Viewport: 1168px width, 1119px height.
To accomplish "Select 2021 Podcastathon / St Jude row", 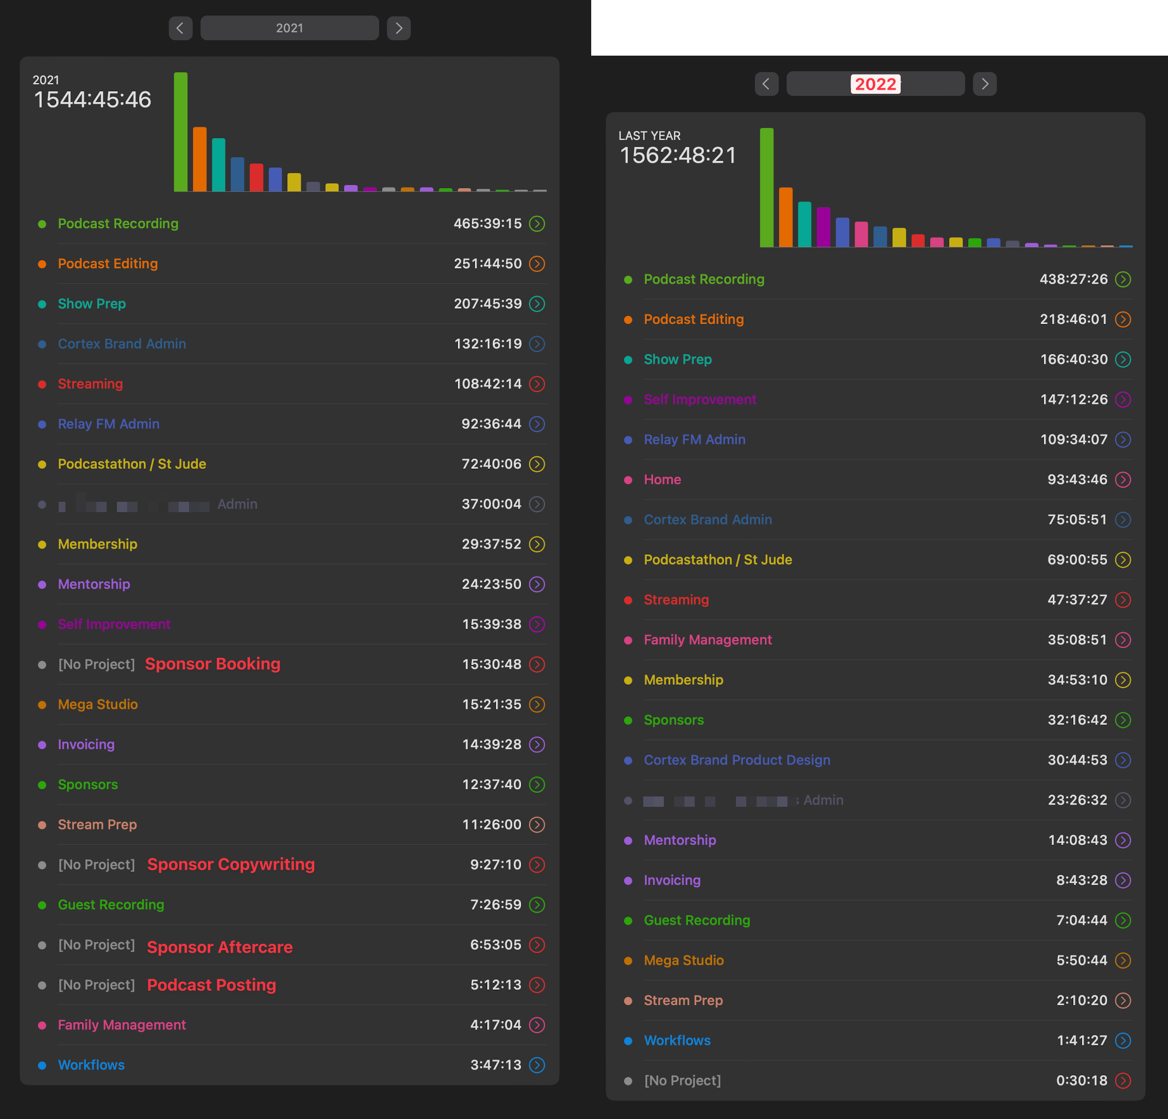I will coord(132,464).
